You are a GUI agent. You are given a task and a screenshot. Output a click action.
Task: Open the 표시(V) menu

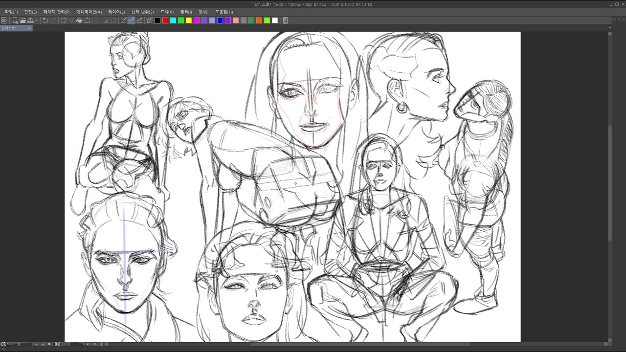pyautogui.click(x=167, y=12)
